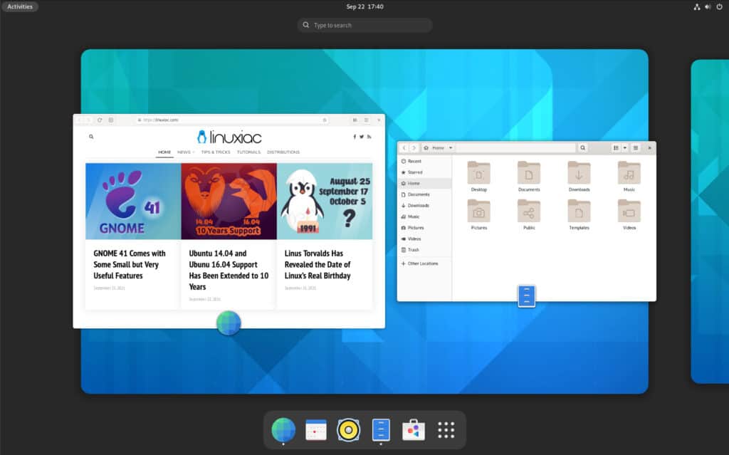Select the Pictures folder icon in Files grid
The image size is (729, 455).
point(479,211)
